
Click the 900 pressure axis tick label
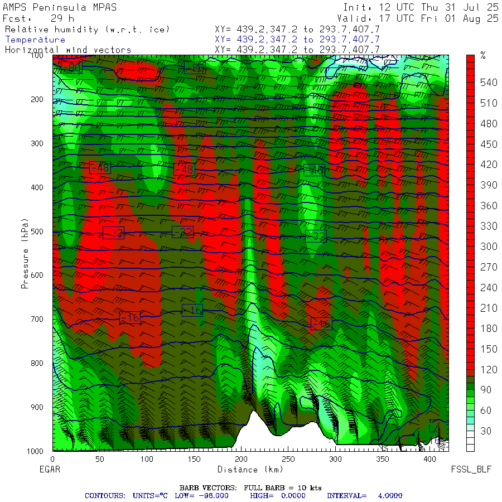37,407
